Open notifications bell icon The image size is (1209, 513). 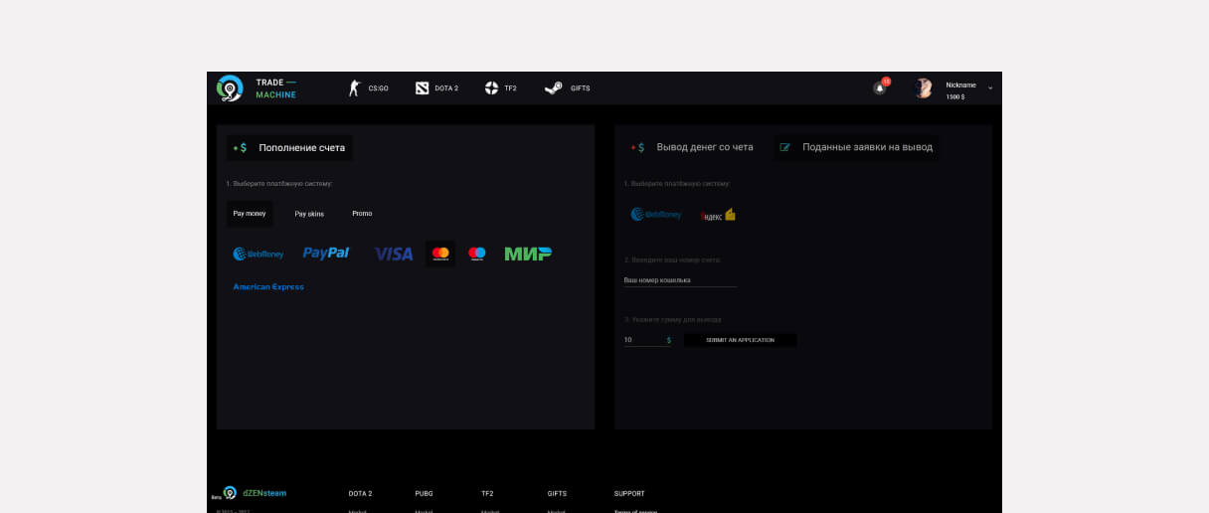[x=880, y=87]
